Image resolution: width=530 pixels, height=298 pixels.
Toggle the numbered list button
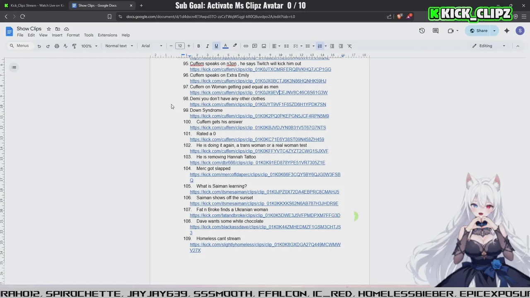(320, 46)
